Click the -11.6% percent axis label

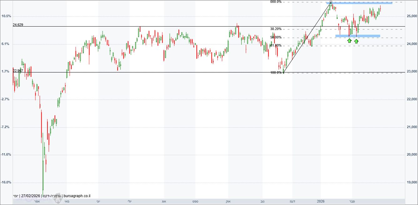coord(6,155)
